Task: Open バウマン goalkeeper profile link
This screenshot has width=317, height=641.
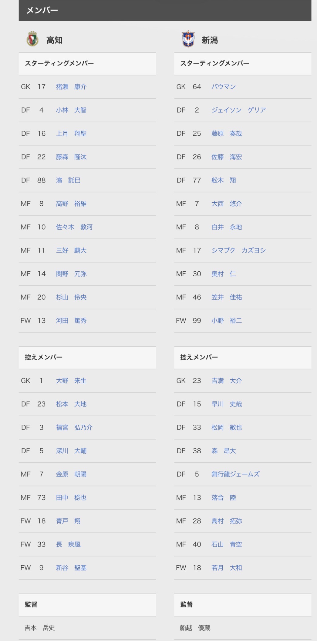Action: [224, 87]
